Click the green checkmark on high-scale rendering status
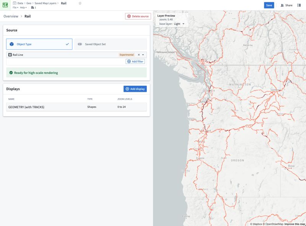This screenshot has width=306, height=226. coord(11,72)
